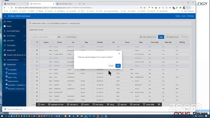Click the browser back arrow
The image size is (210, 118).
tap(5, 8)
